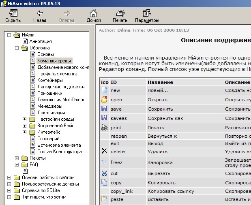Click the scissors cut icon in table
Screen dimensions: 251x205
tap(104, 173)
